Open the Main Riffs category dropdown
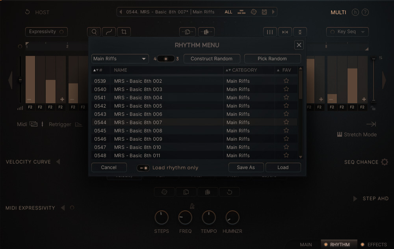The height and width of the screenshot is (249, 394). (120, 59)
